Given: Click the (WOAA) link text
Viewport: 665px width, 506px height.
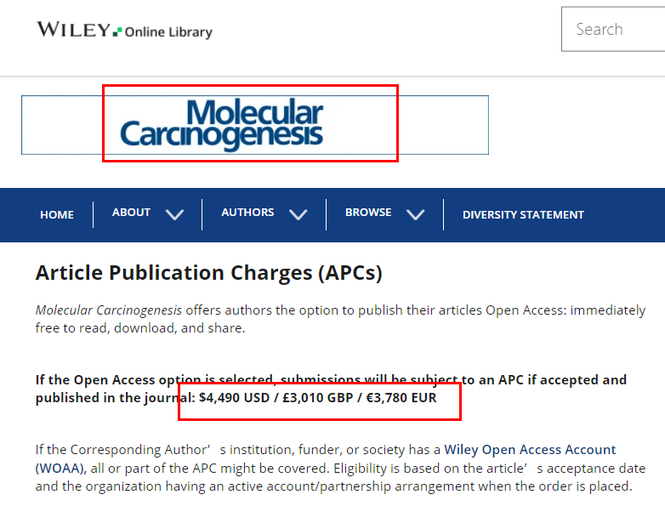Looking at the screenshot, I should (61, 469).
